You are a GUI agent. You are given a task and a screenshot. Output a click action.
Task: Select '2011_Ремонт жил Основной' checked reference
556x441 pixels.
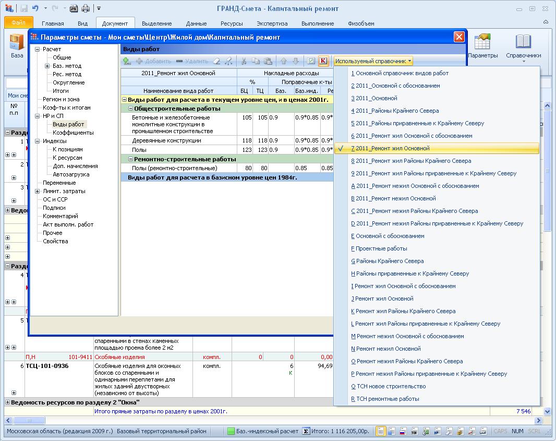(x=392, y=148)
